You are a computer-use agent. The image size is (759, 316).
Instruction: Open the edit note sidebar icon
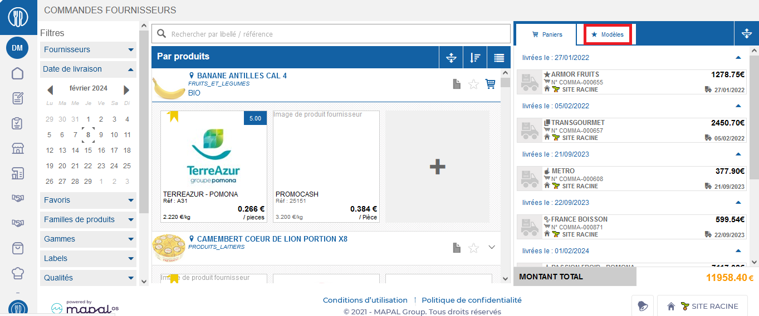click(x=17, y=98)
